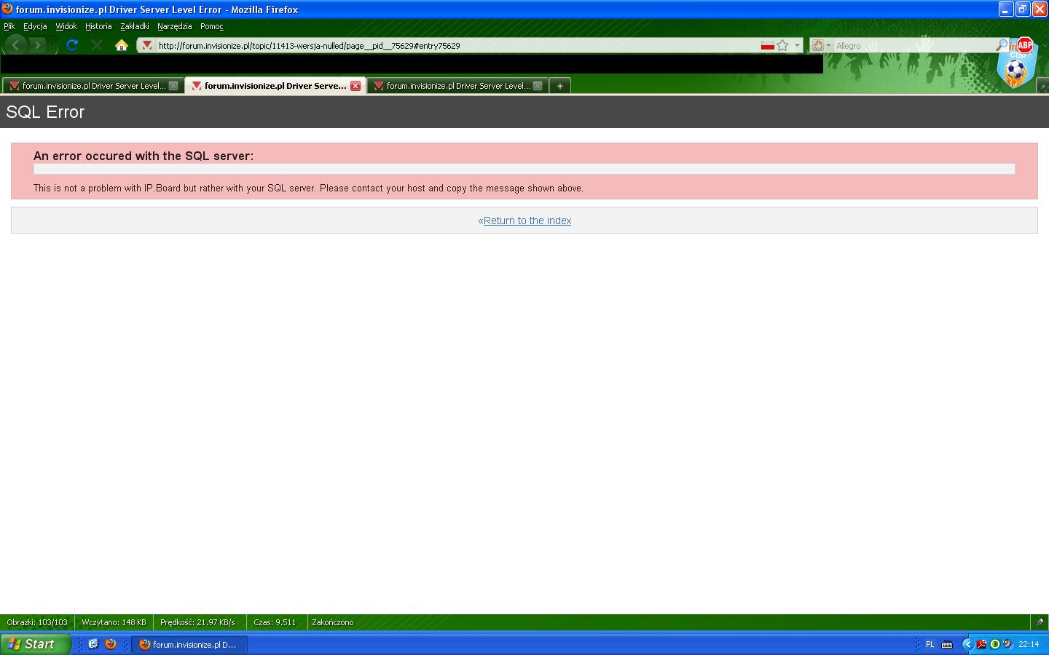Navigate forward with the forward arrow
This screenshot has height=655, width=1049.
(x=37, y=45)
